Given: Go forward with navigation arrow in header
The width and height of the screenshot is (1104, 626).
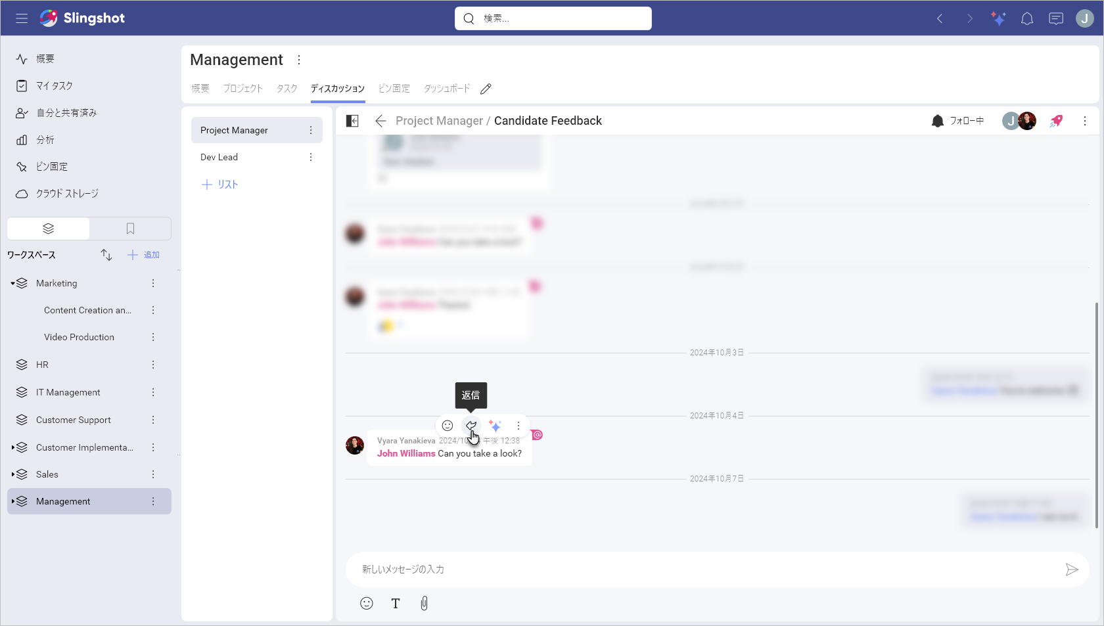Looking at the screenshot, I should click(969, 18).
